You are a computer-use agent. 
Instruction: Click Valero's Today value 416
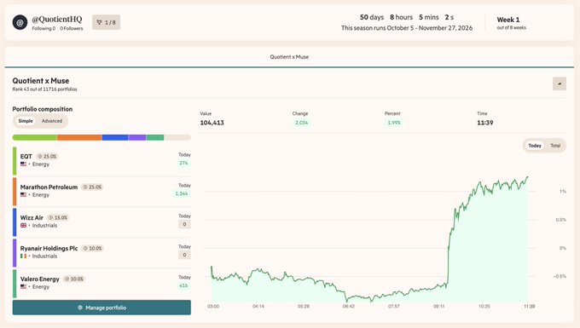pyautogui.click(x=184, y=285)
